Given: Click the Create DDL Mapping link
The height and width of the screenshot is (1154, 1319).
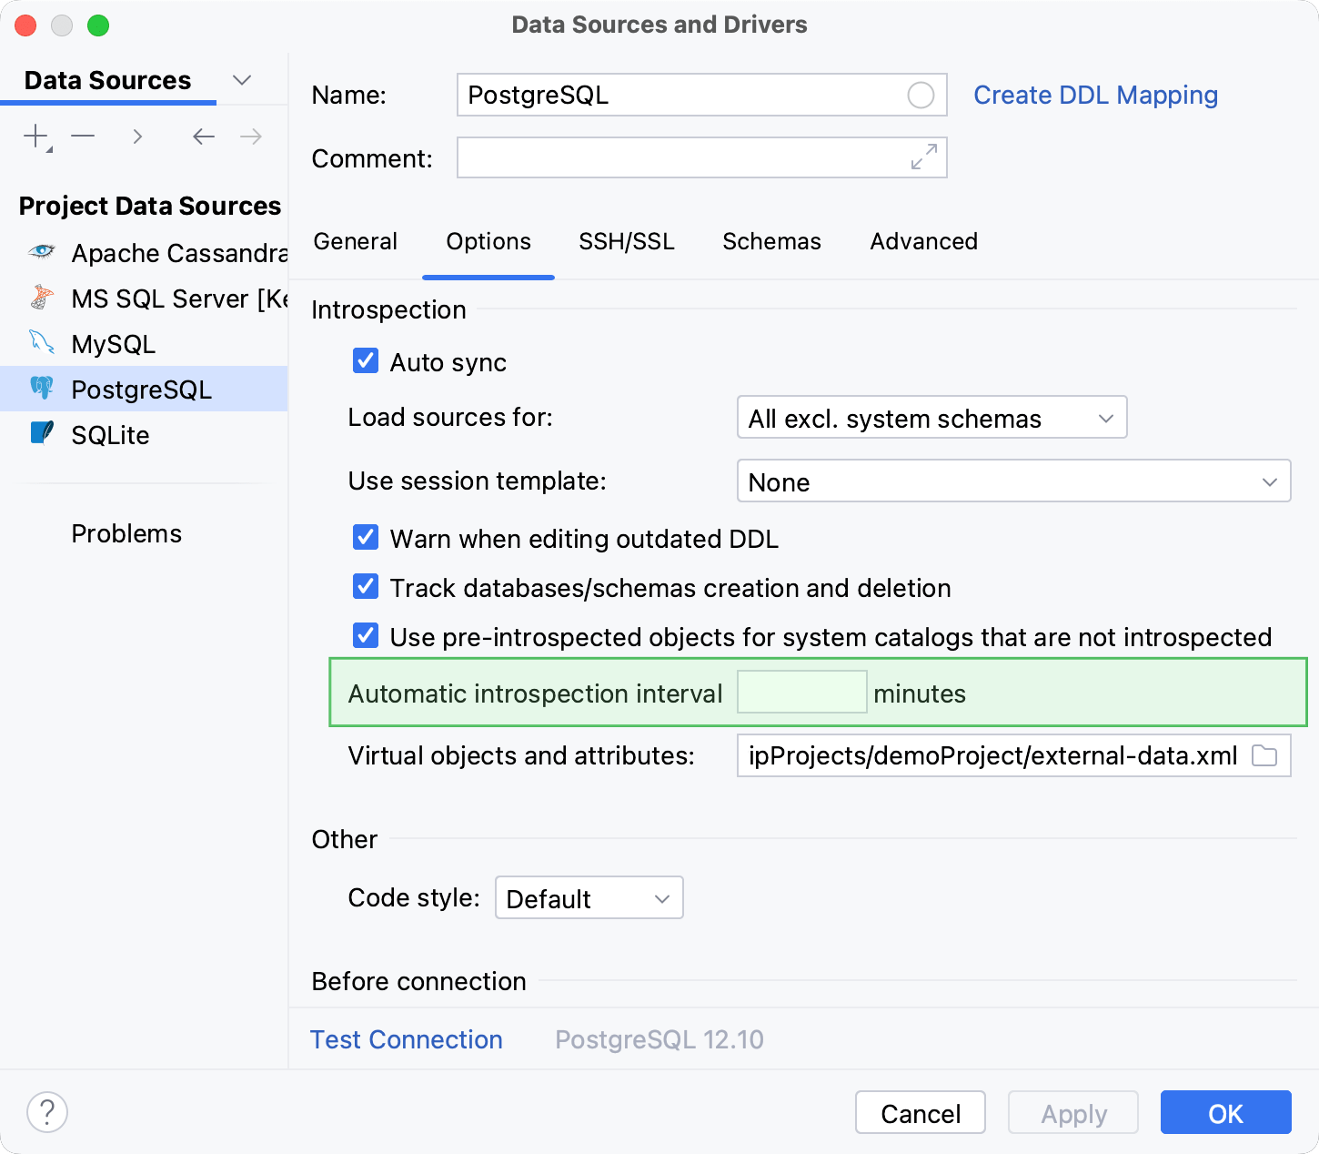Looking at the screenshot, I should [x=1095, y=95].
